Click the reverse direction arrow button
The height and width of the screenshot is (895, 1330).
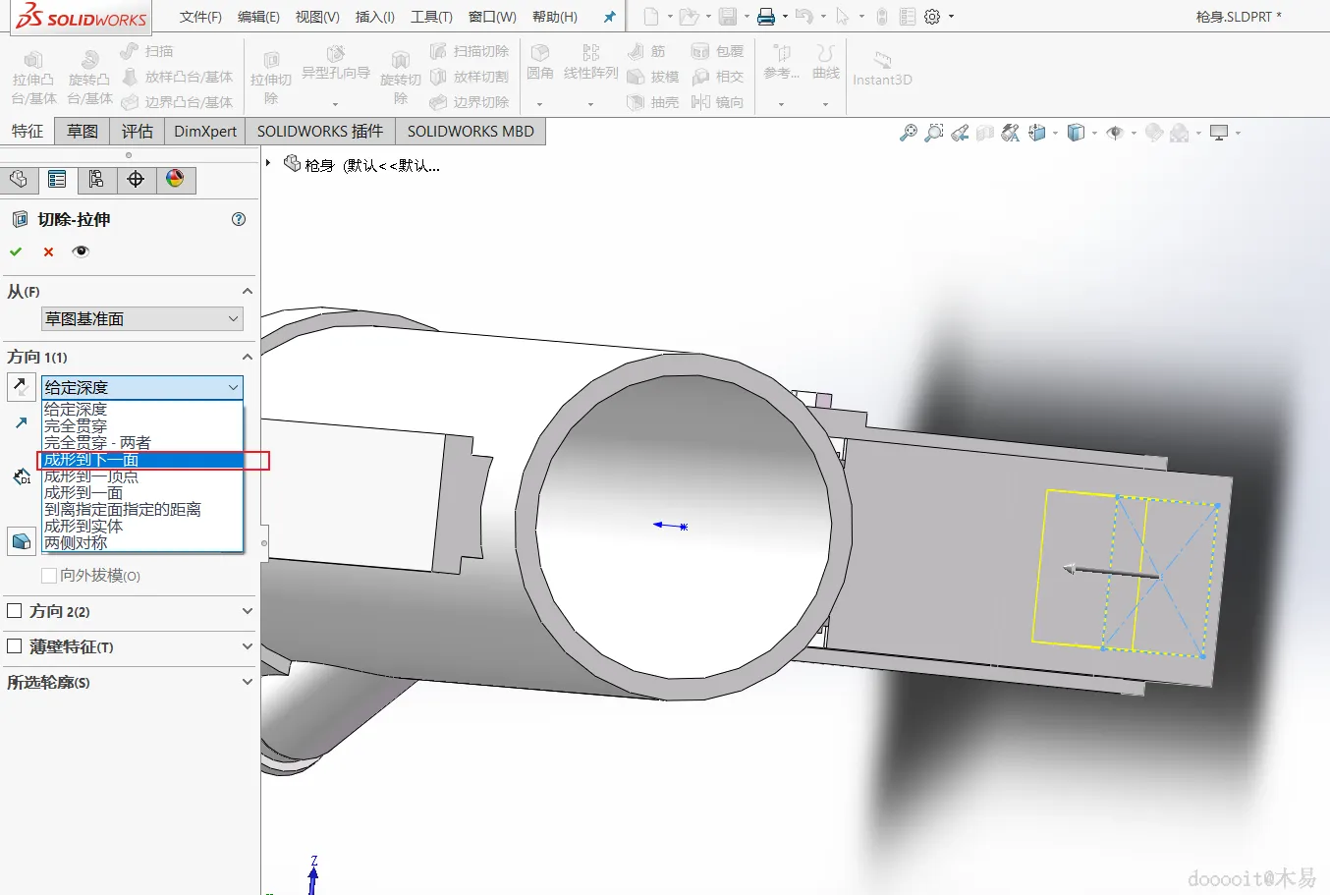(x=21, y=387)
